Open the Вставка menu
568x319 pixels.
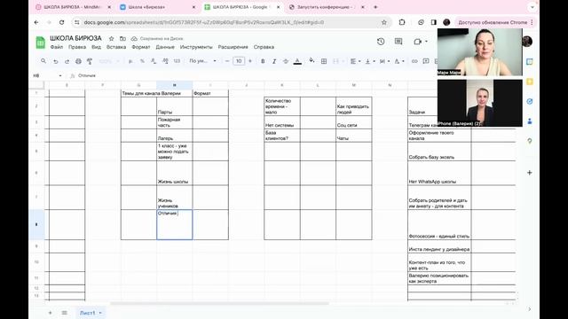(x=116, y=47)
